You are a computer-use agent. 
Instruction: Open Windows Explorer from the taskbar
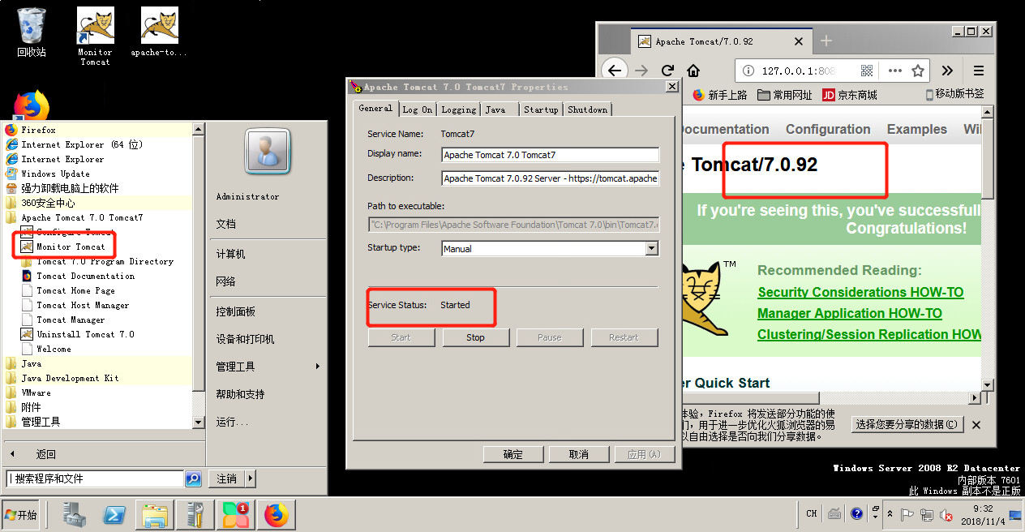point(154,515)
